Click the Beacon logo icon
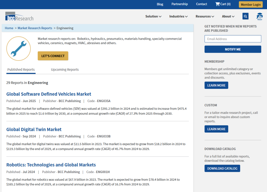267x192 pixels. click(x=259, y=16)
